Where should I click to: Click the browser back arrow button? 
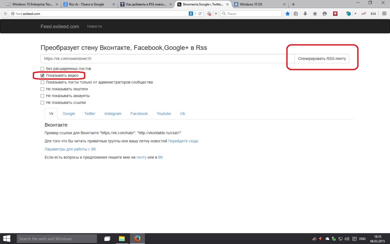pyautogui.click(x=5, y=13)
